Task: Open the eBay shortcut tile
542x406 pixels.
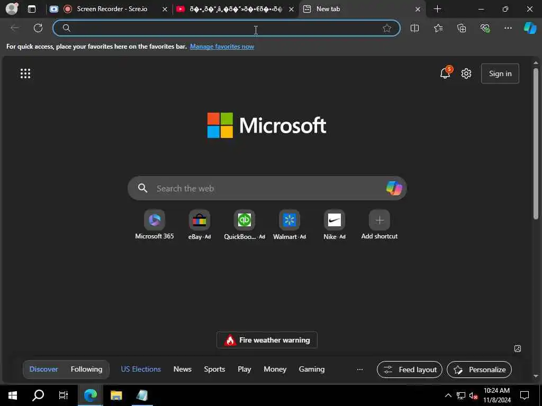Action: (200, 225)
